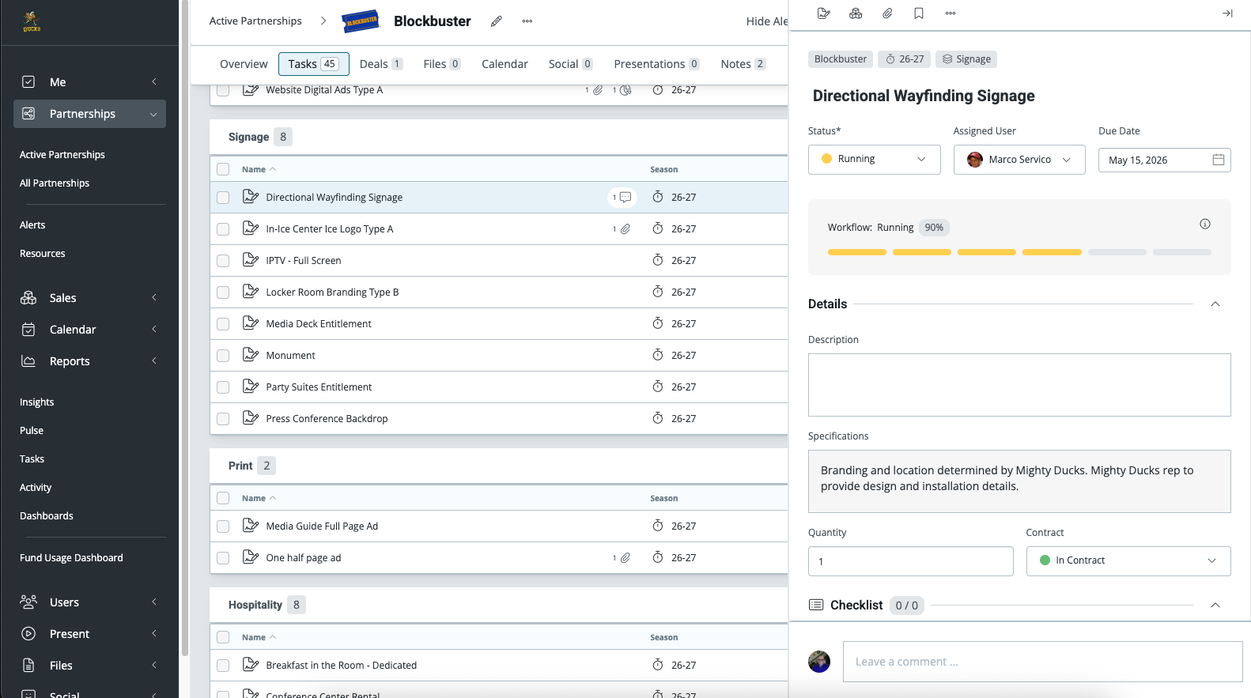Click the task icon for IPTV - Full Screen
Image resolution: width=1251 pixels, height=698 pixels.
251,260
